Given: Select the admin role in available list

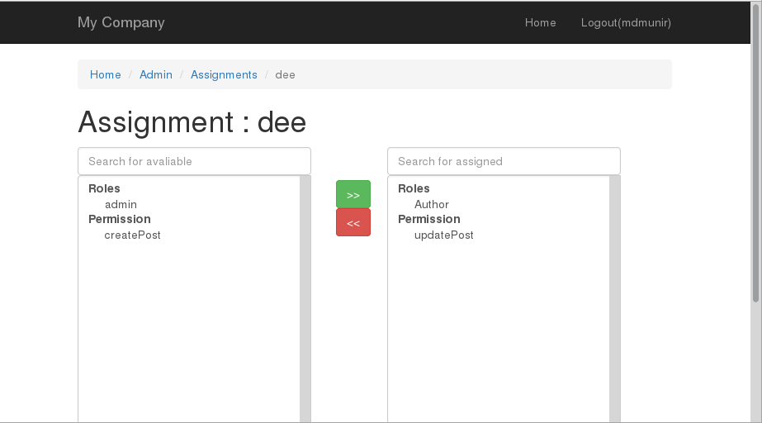Looking at the screenshot, I should click(x=121, y=204).
